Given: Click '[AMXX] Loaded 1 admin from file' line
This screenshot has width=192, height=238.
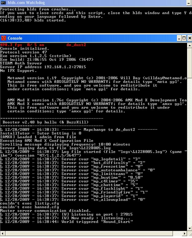Looking at the screenshot, I should tap(38, 137).
